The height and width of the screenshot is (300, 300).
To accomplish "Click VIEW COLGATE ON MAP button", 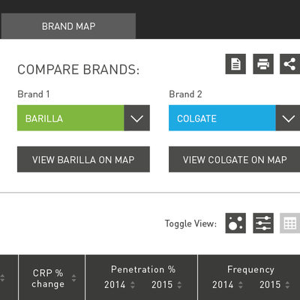I will tap(235, 159).
